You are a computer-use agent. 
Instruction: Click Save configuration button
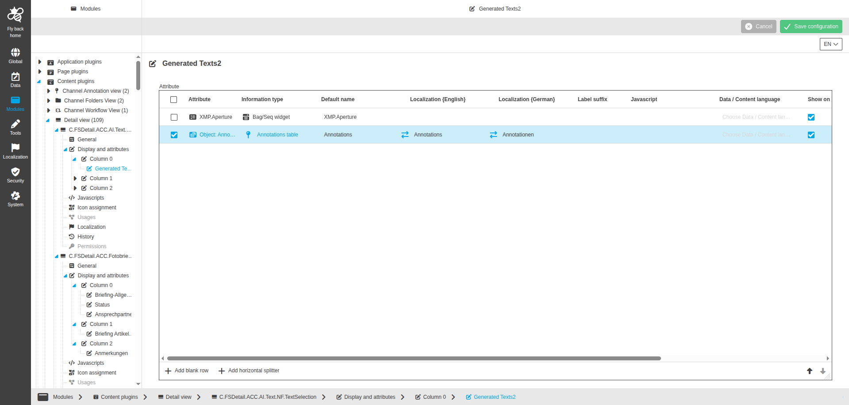click(811, 26)
